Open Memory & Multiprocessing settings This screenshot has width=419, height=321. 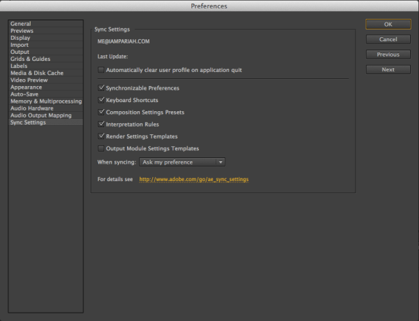click(45, 101)
